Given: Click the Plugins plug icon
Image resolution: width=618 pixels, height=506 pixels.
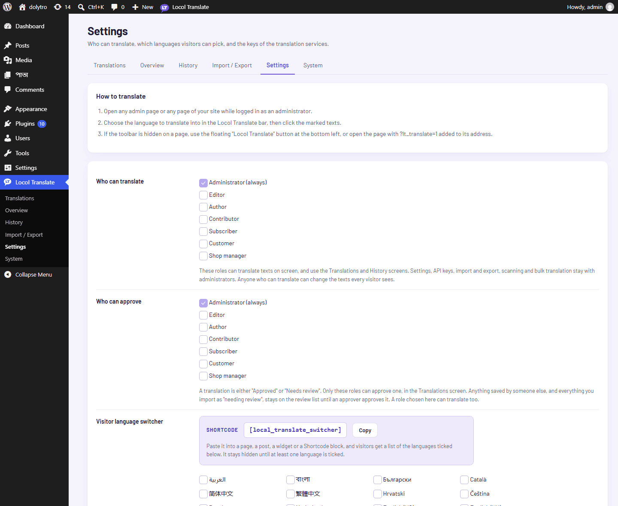Looking at the screenshot, I should (8, 123).
